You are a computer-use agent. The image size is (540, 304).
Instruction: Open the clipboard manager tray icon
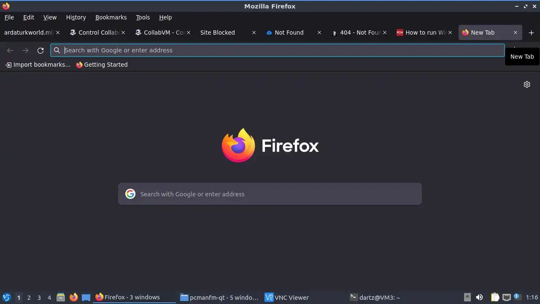click(495, 297)
